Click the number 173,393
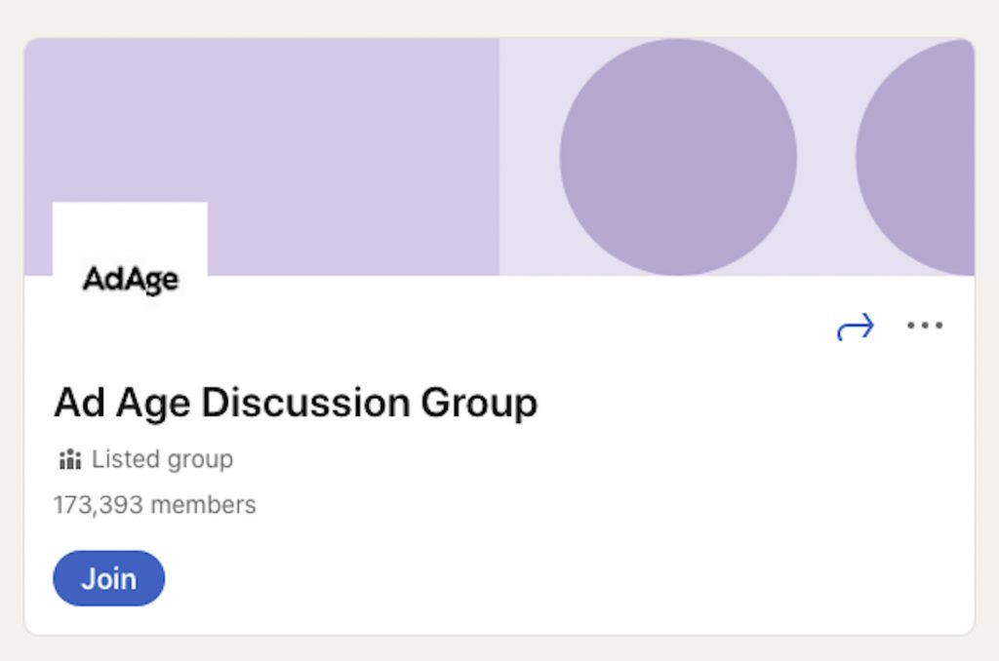 (99, 506)
